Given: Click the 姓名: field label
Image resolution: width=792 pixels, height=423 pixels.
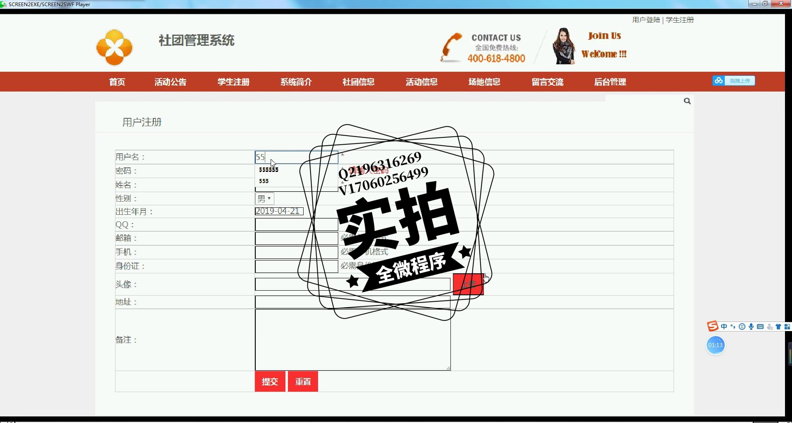Looking at the screenshot, I should [x=126, y=185].
